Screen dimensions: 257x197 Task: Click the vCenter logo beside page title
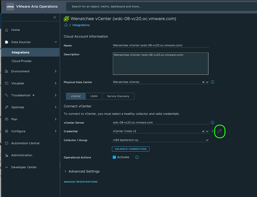66,19
